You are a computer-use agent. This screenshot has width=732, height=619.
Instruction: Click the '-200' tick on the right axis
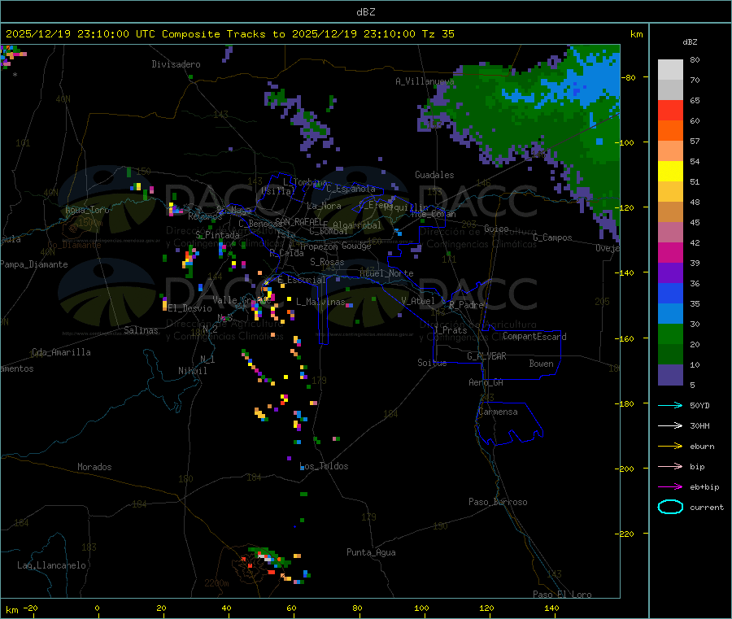(x=626, y=469)
